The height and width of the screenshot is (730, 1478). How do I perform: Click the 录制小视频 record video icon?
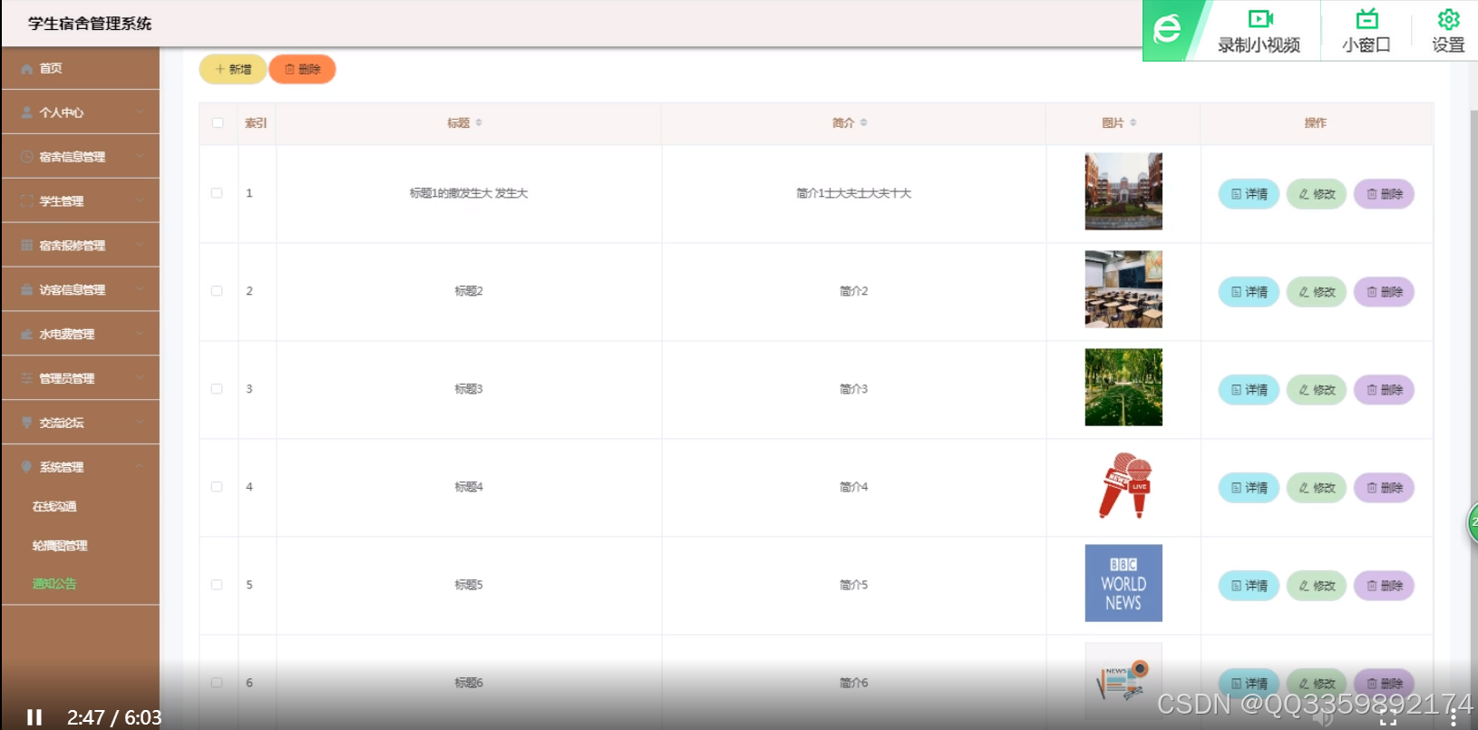tap(1260, 19)
